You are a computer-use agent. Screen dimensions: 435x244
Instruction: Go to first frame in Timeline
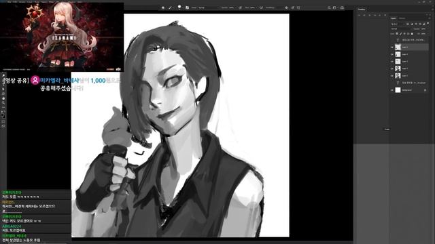(359, 15)
